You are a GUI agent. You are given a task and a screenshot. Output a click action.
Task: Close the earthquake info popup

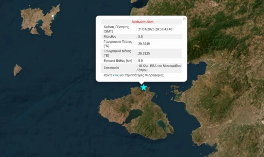[x=184, y=19]
